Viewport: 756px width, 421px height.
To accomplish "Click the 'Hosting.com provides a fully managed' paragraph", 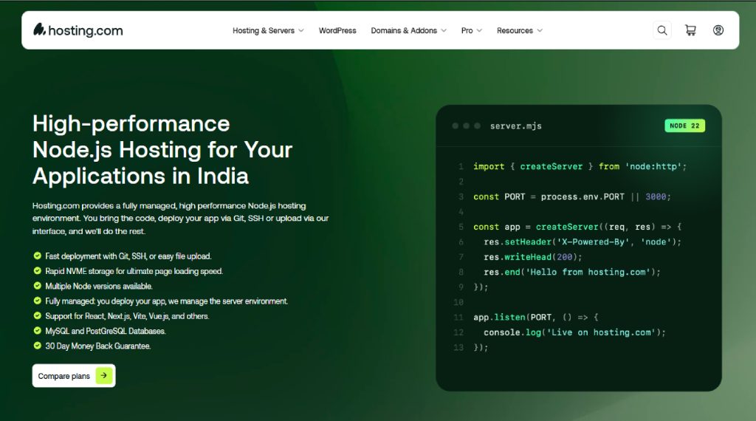I will [180, 219].
